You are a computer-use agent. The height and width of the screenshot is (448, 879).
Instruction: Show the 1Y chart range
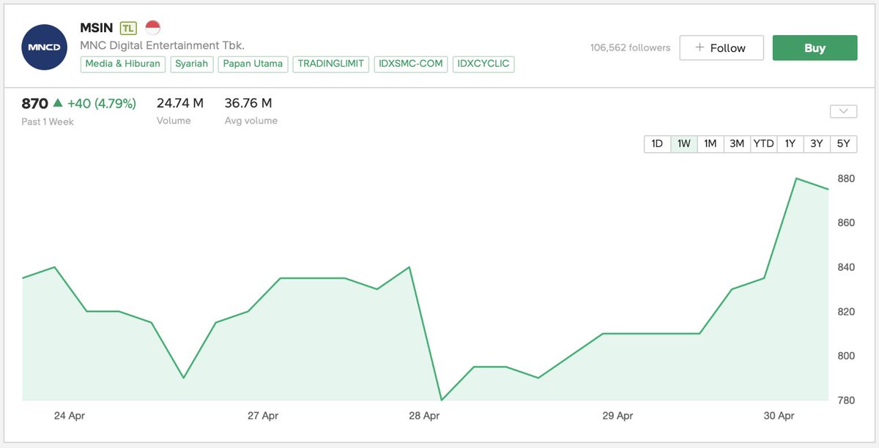[x=790, y=143]
